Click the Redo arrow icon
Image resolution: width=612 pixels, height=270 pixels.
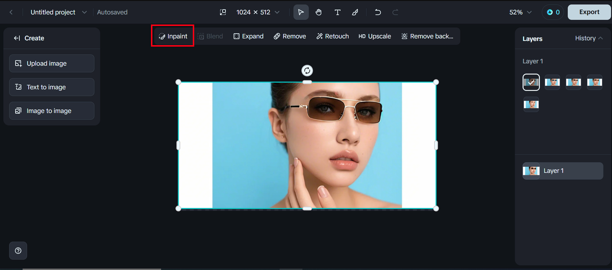395,12
